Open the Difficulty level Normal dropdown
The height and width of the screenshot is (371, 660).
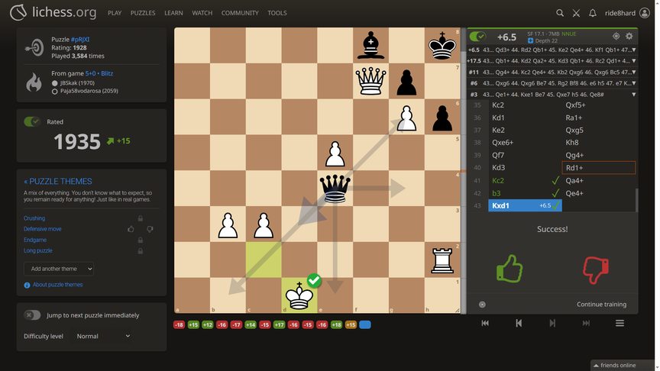[x=103, y=336]
